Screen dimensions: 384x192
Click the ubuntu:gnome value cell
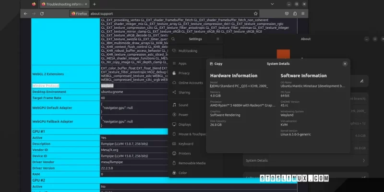[x=112, y=92]
